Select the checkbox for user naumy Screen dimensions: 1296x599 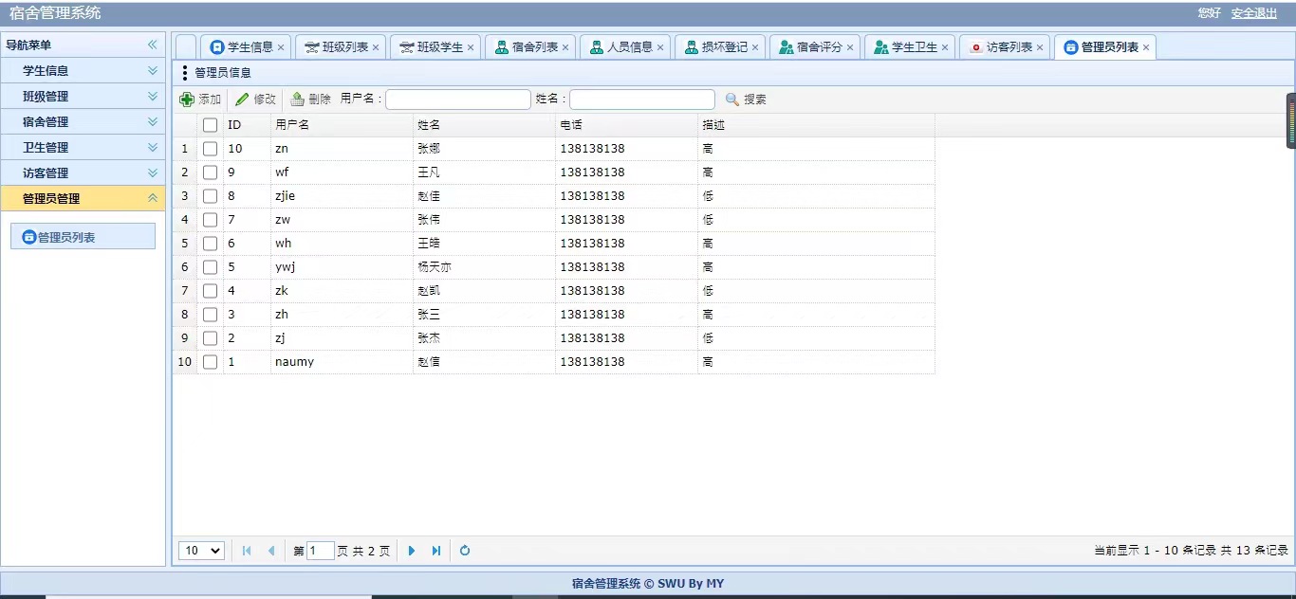(210, 362)
